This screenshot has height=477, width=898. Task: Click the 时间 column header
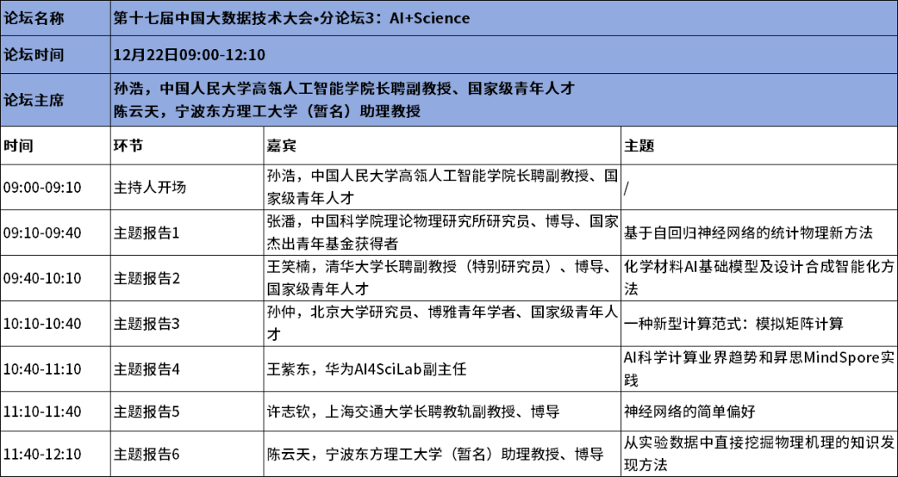[x=55, y=145]
